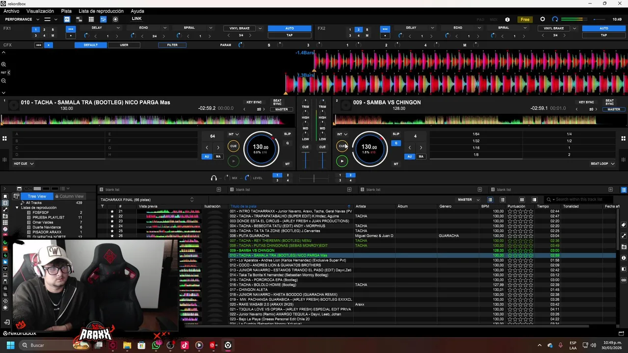Collapse Listas de reproducción tree
Viewport: 628px width, 353px height.
17,208
